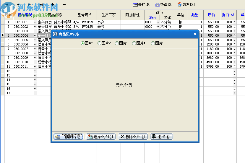Screen dimensions: 245x163
Task: Click the color 编码 sub-header
Action: 152,17
